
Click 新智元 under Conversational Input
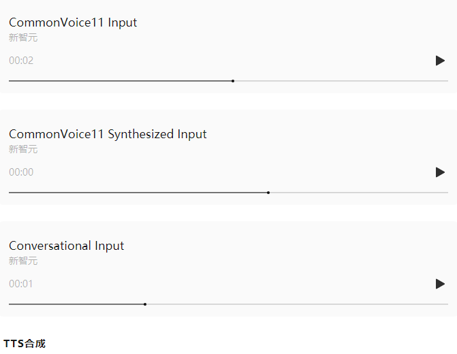[x=23, y=261]
